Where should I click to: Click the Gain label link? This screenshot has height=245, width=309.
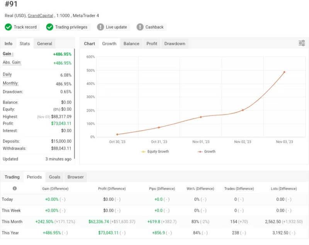(x=8, y=54)
